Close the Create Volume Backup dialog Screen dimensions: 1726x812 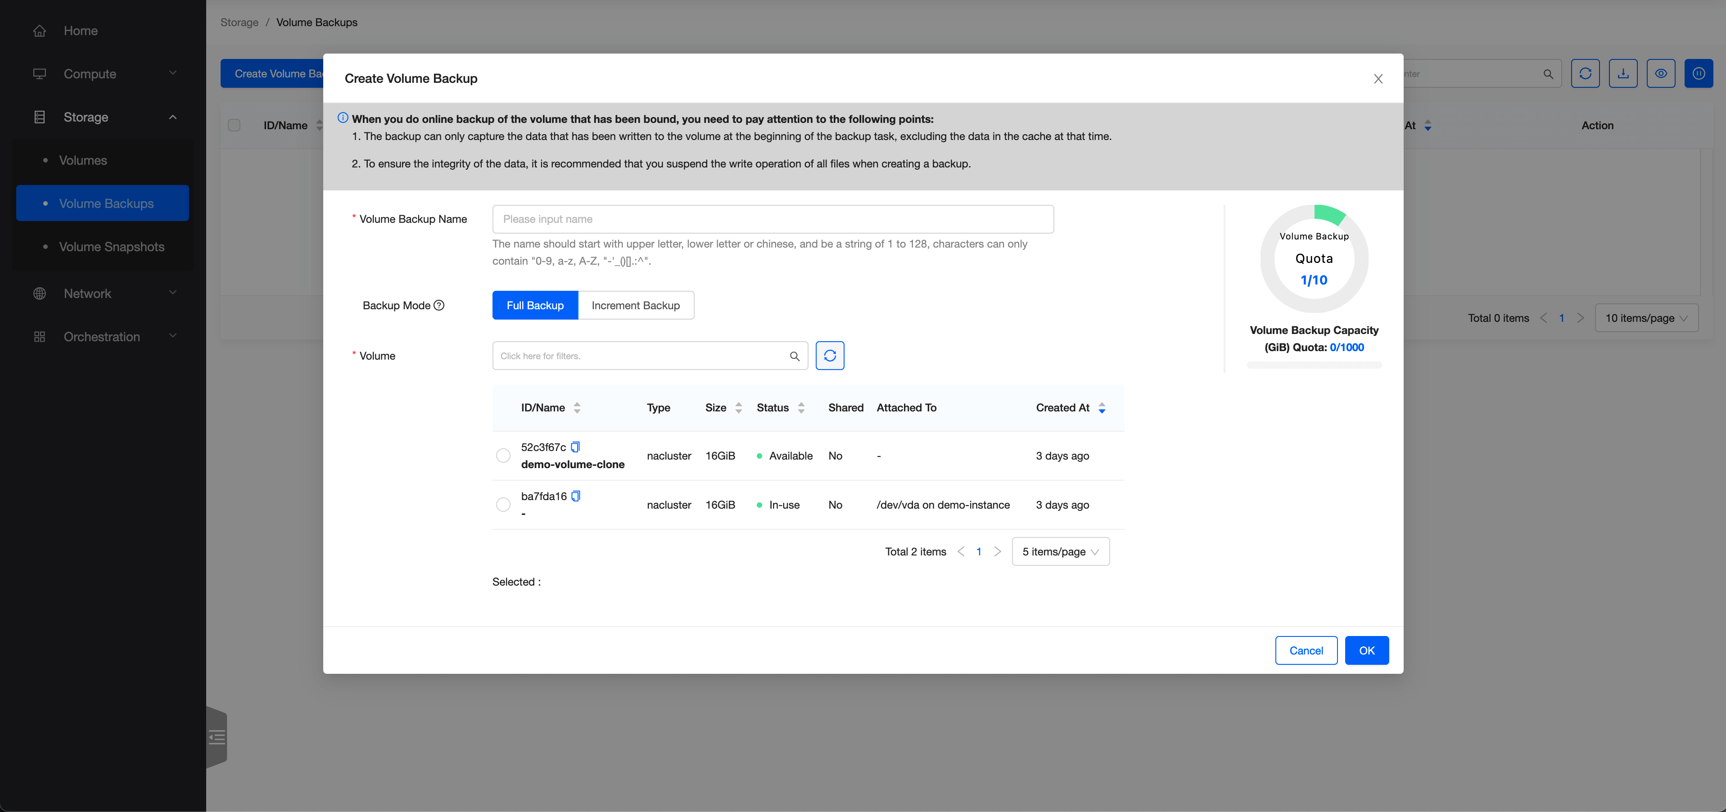[x=1378, y=78]
